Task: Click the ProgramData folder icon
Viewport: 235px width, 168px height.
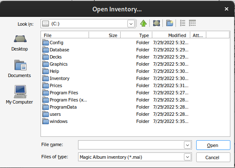Action: click(46, 107)
